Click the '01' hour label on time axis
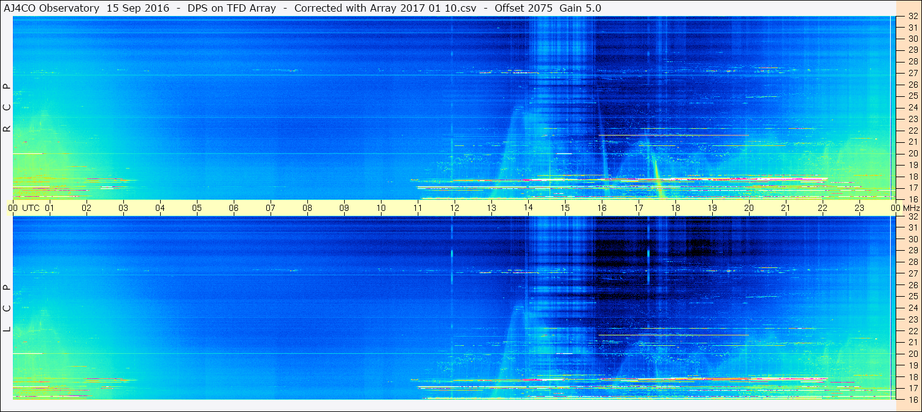This screenshot has width=922, height=412. click(x=50, y=208)
